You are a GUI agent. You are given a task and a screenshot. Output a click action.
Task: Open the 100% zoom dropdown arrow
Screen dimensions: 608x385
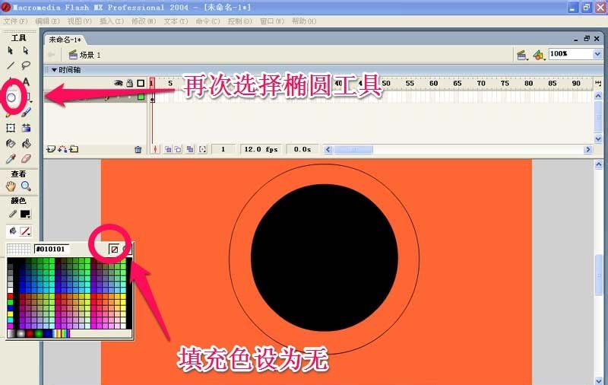[597, 54]
